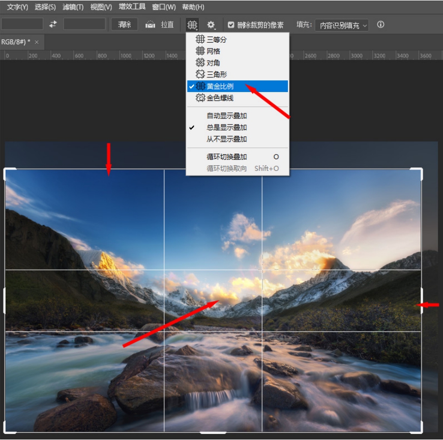Screen dimensions: 443x440
Task: Click the 拉直 label button
Action: [167, 24]
